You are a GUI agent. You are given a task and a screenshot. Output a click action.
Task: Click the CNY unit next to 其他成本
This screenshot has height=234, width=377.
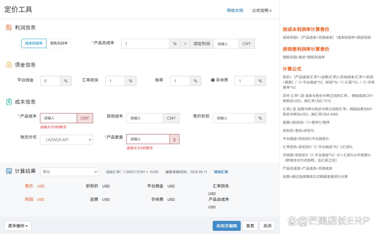pyautogui.click(x=171, y=118)
